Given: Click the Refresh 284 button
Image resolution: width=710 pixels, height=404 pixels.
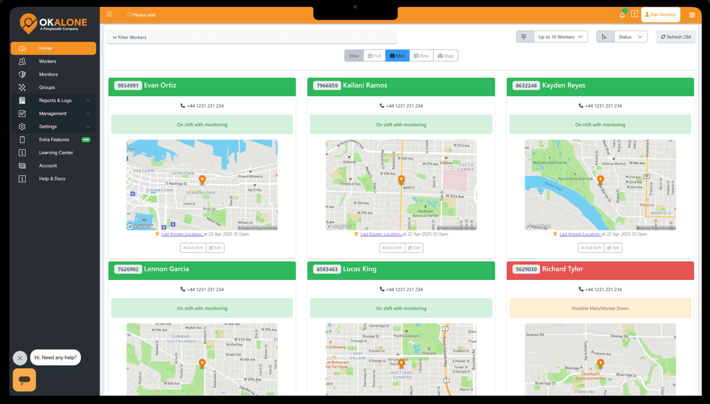Looking at the screenshot, I should tap(676, 37).
